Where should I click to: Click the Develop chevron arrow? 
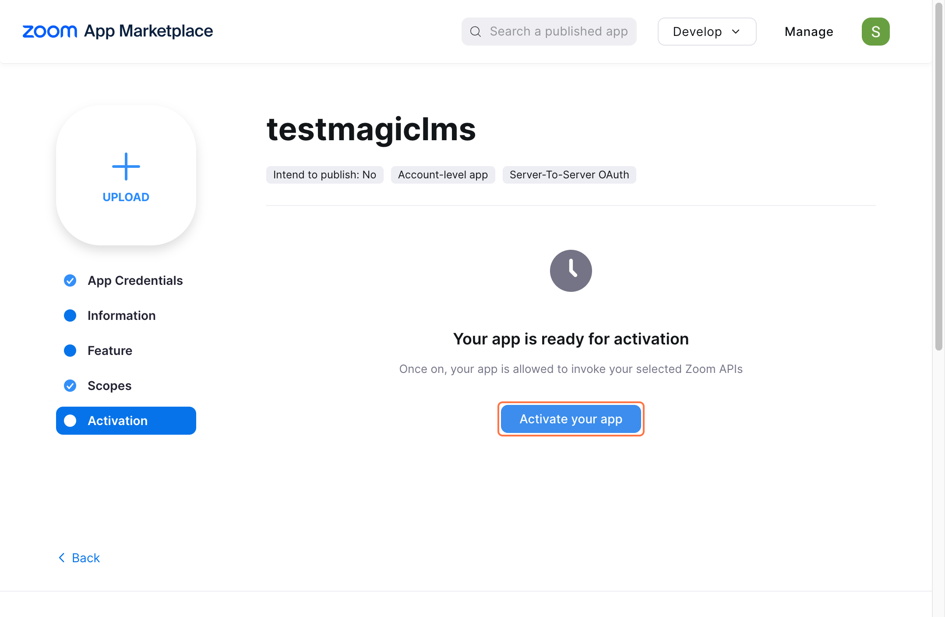point(736,32)
